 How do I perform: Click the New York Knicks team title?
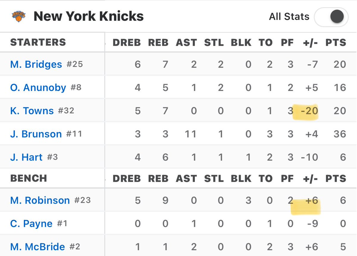pos(89,16)
